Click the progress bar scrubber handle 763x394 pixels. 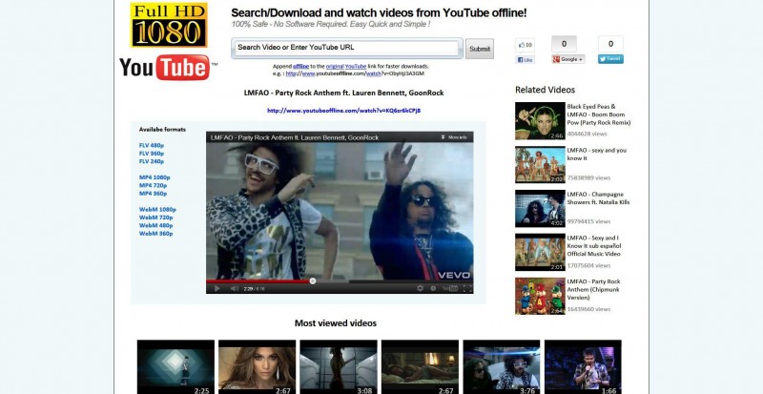[313, 281]
